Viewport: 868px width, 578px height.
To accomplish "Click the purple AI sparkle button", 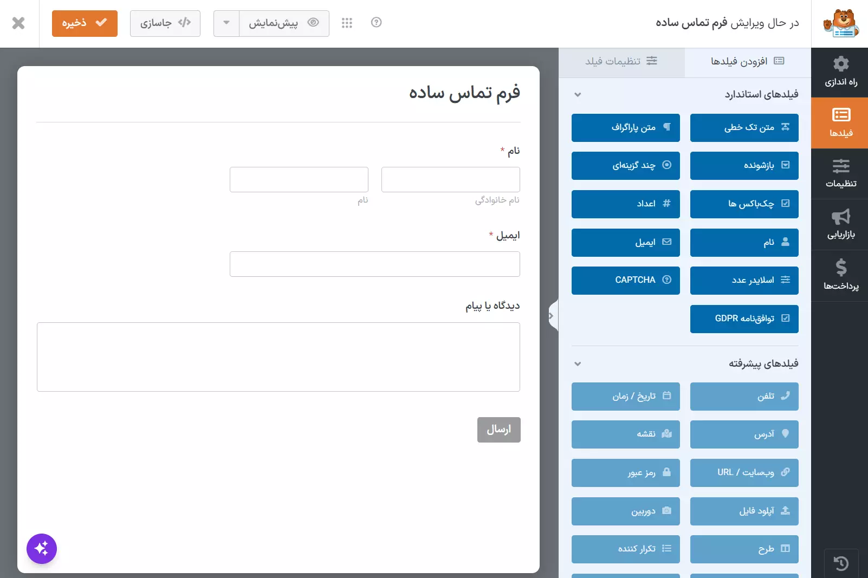I will click(42, 549).
